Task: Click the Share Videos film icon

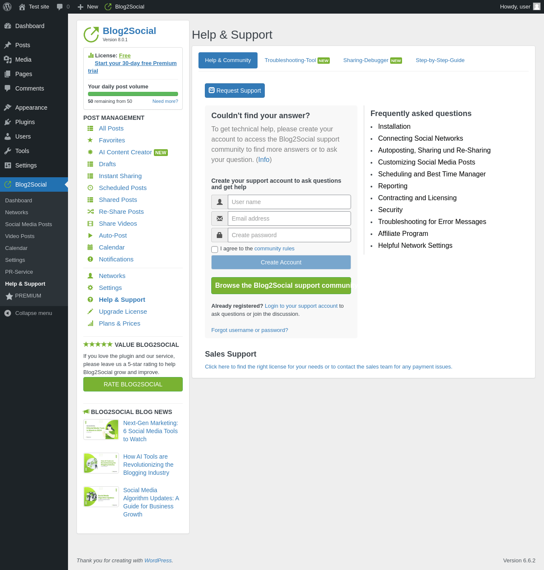Action: (x=90, y=224)
